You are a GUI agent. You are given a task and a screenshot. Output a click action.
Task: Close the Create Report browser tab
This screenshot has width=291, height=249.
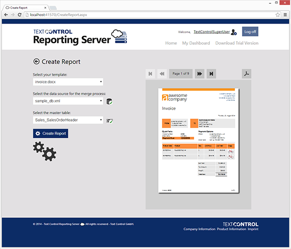pos(45,8)
